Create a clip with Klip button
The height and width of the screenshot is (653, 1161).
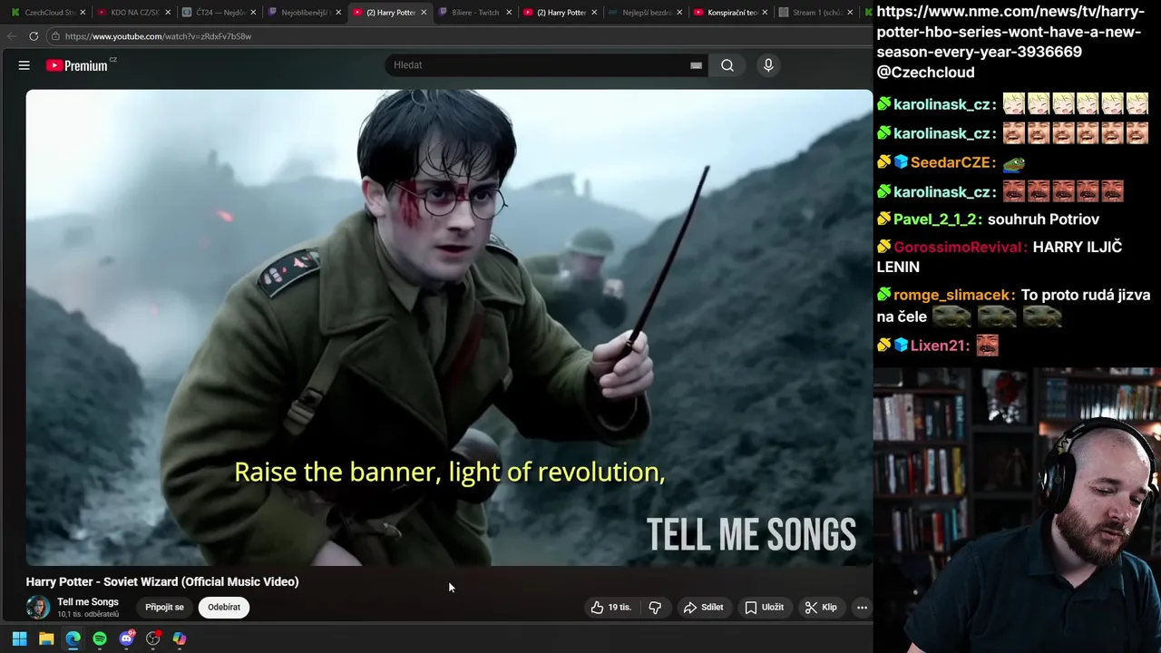(x=821, y=608)
